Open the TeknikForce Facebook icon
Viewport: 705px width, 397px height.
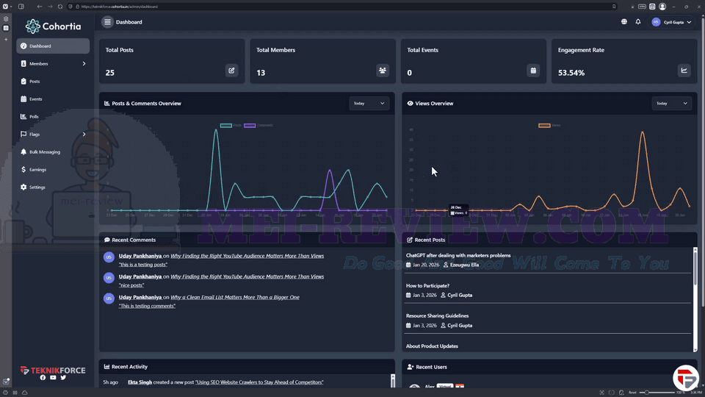43,378
